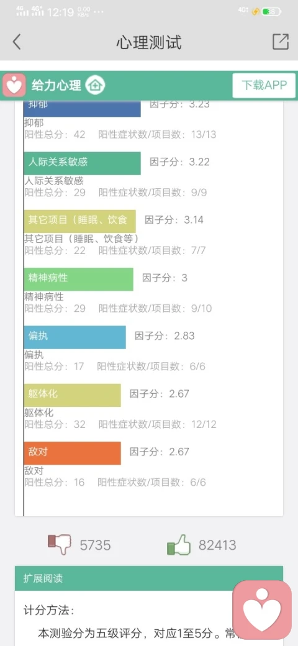The width and height of the screenshot is (298, 646).
Task: Open the 扩展阅读 section header
Action: click(x=149, y=578)
